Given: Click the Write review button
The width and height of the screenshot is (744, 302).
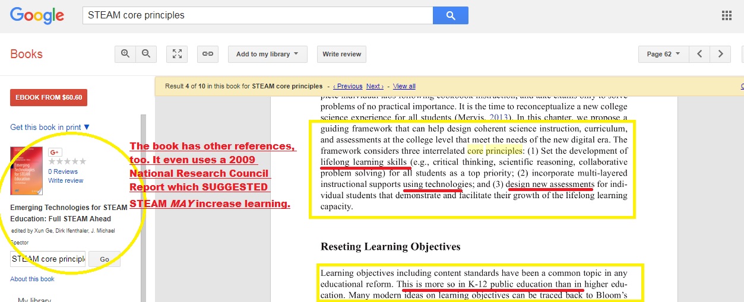Looking at the screenshot, I should [x=341, y=54].
